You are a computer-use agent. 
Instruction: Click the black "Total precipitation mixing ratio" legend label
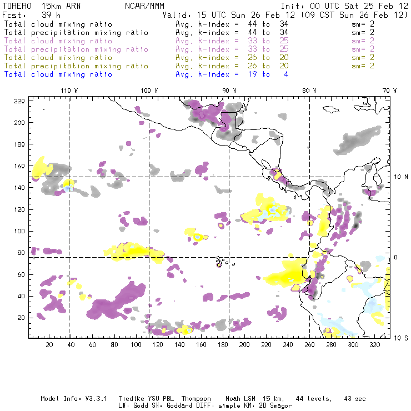coord(76,33)
